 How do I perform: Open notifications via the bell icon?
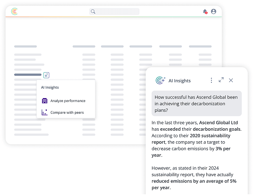[x=204, y=11]
